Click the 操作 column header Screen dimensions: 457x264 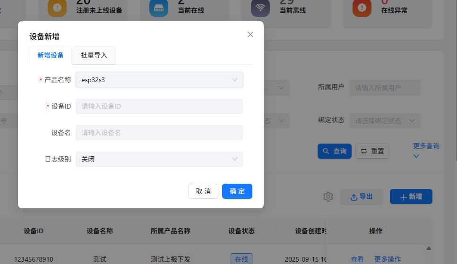pyautogui.click(x=376, y=231)
